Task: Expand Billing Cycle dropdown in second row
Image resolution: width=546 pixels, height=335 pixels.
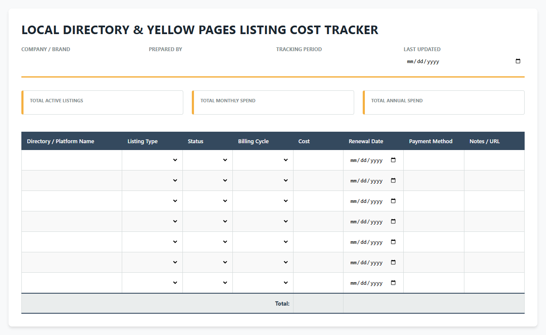Action: (x=263, y=181)
